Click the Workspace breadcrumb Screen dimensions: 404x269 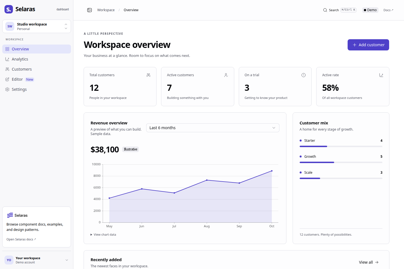coord(106,10)
